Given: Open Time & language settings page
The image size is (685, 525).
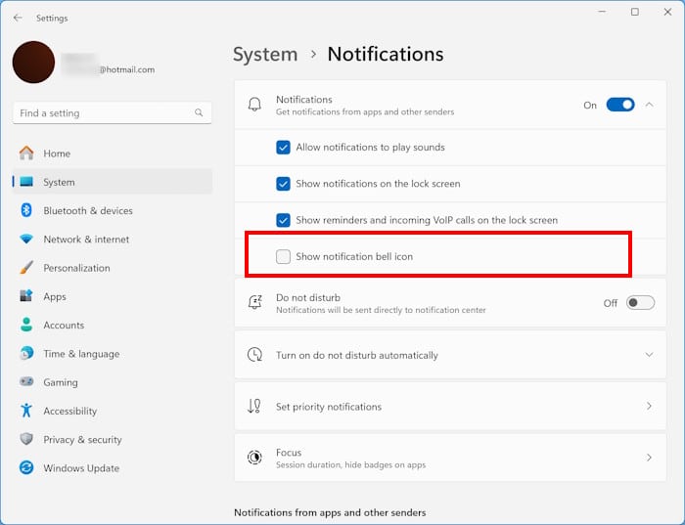Looking at the screenshot, I should click(81, 354).
